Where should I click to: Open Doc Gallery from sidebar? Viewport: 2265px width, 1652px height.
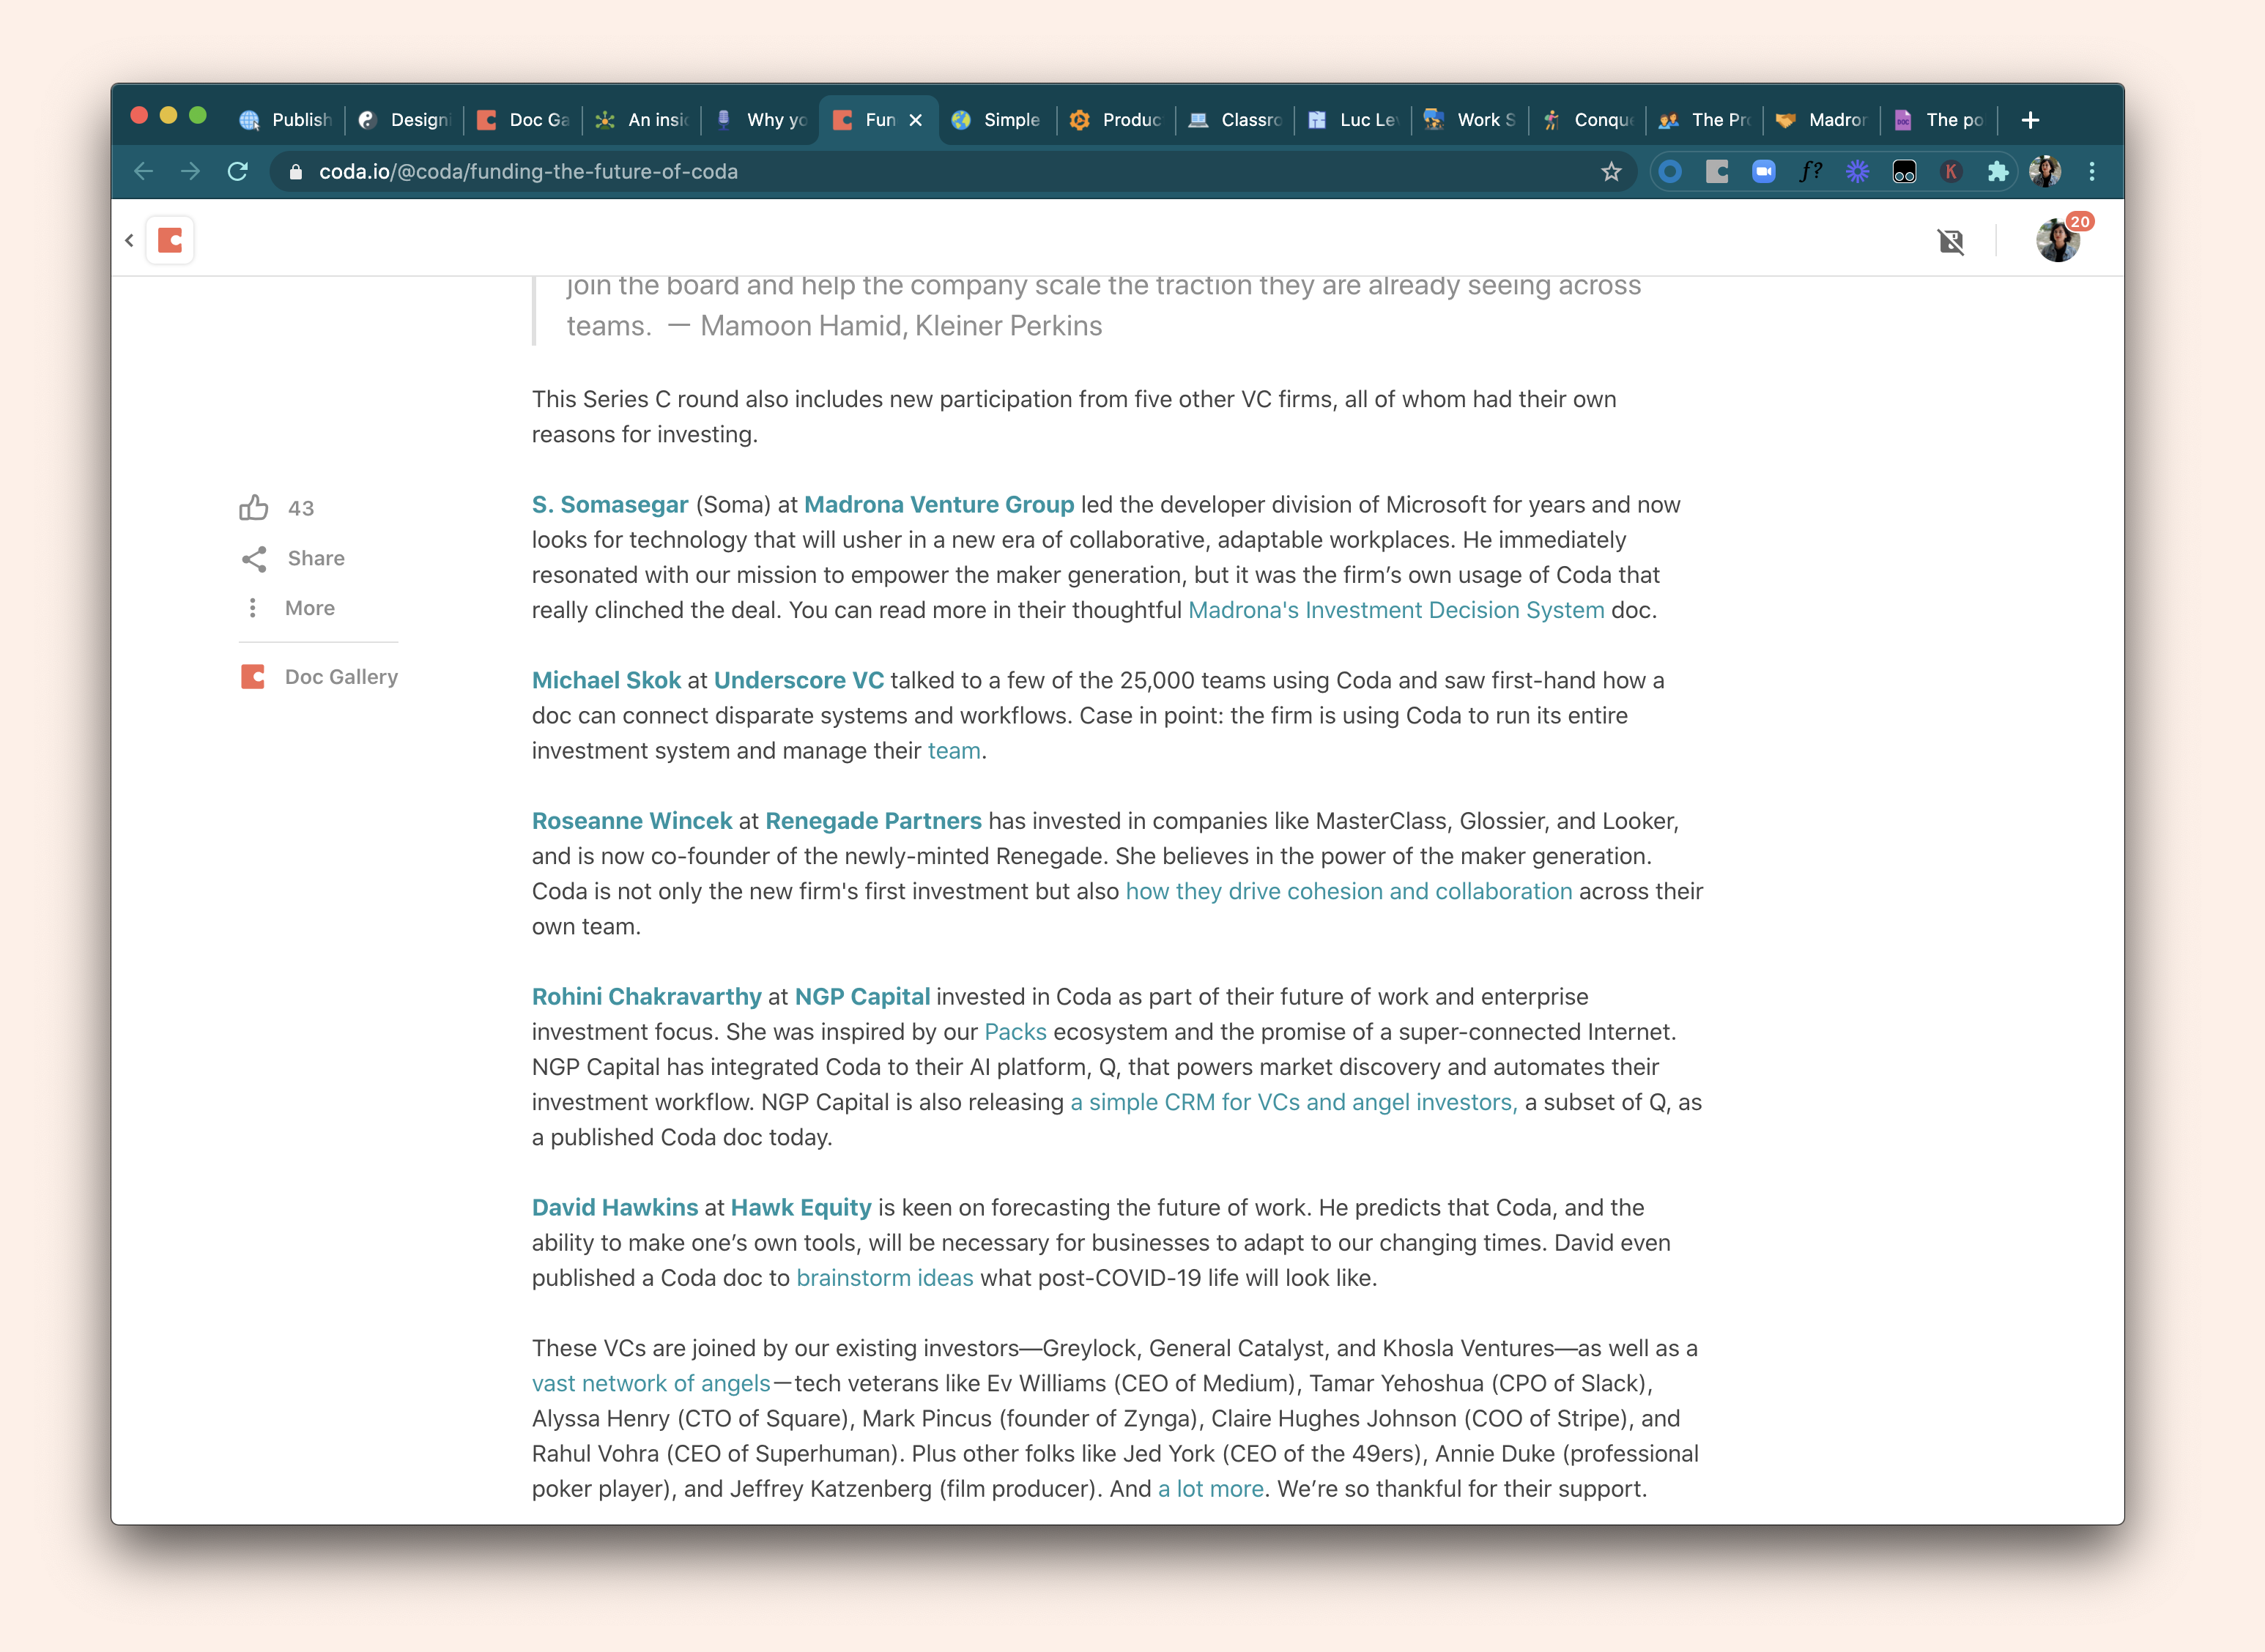pos(319,677)
